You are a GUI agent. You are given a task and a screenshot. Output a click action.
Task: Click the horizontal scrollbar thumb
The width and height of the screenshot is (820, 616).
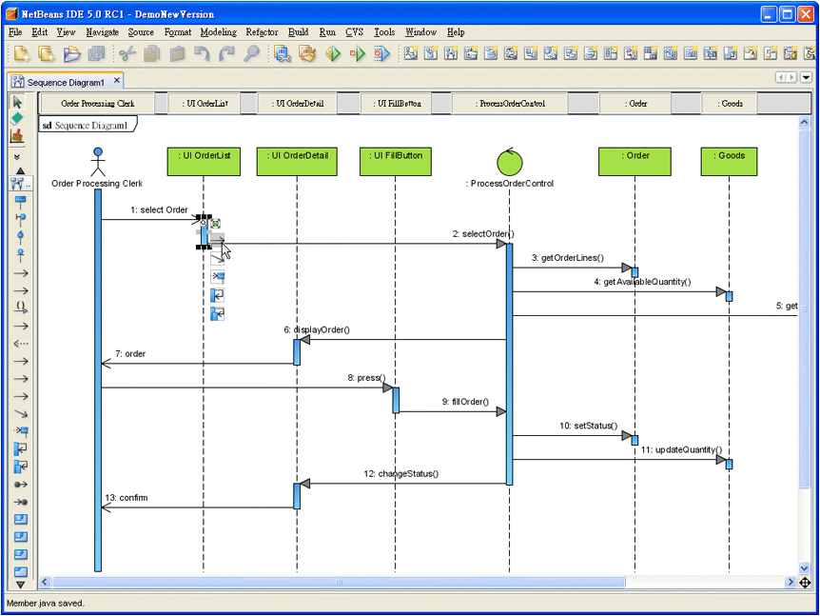339,582
